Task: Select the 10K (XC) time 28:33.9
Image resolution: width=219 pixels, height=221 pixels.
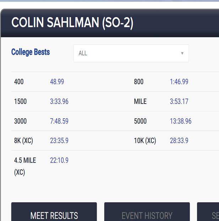Action: (x=179, y=141)
